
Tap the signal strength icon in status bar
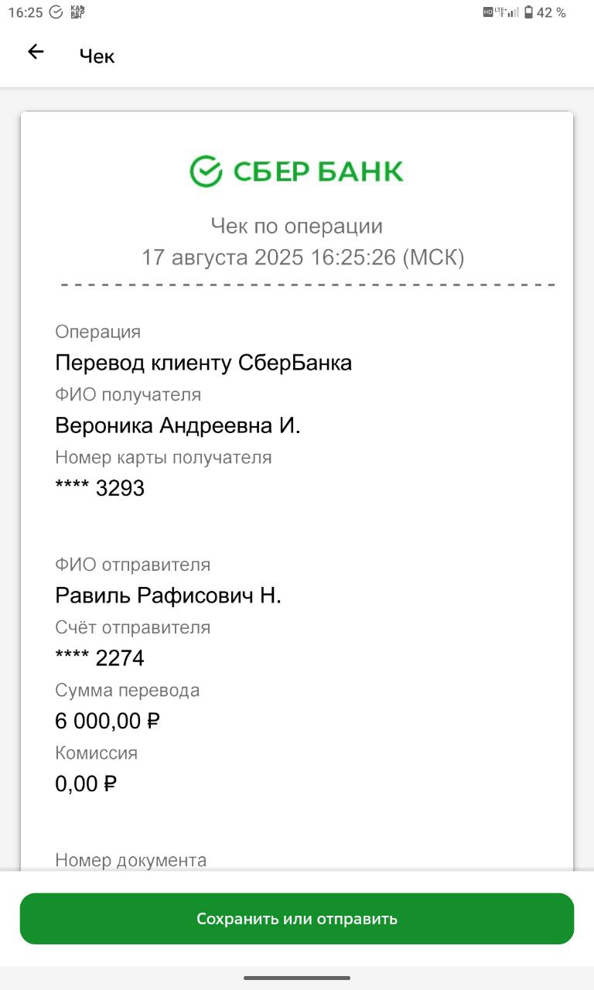pyautogui.click(x=514, y=13)
